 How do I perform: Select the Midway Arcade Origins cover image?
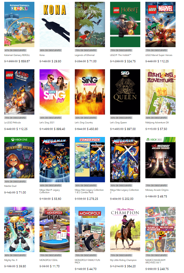pyautogui.click(x=160, y=158)
